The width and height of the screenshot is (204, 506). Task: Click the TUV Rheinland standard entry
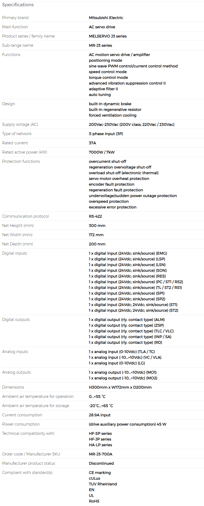[x=103, y=484]
